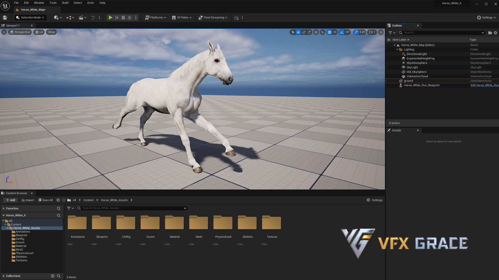The height and width of the screenshot is (280, 499).
Task: Click the world coordinate system globe icon
Action: point(316,32)
